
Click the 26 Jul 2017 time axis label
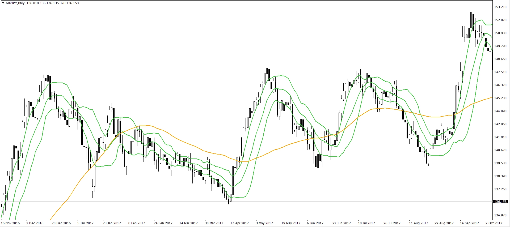[x=392, y=223]
